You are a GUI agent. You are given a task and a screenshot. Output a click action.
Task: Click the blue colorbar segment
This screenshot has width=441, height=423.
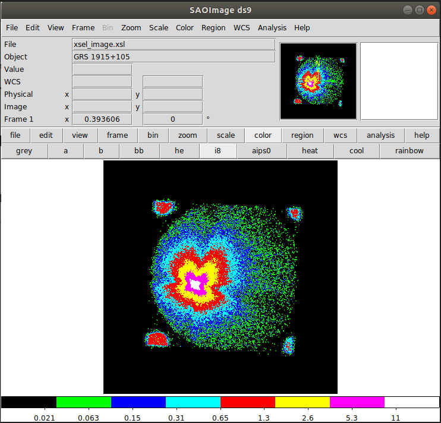coord(138,402)
